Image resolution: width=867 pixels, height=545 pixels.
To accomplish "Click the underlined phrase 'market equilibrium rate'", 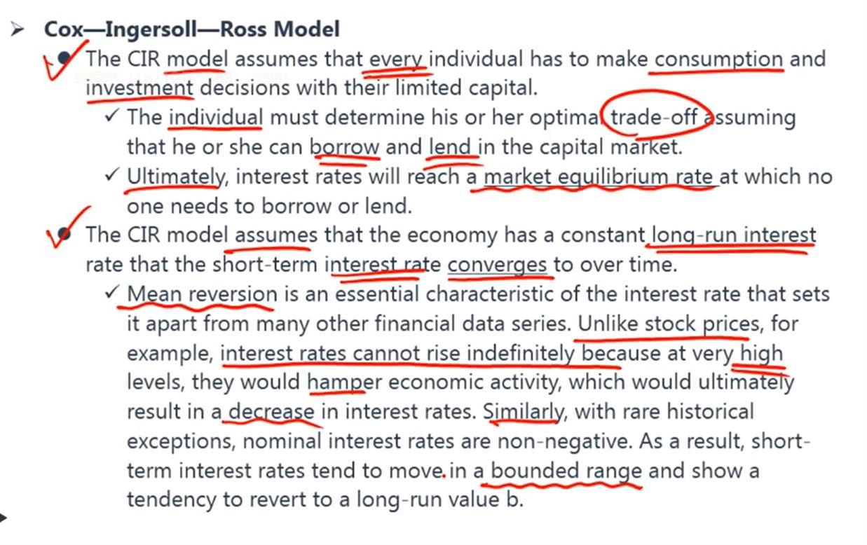I will tap(598, 177).
